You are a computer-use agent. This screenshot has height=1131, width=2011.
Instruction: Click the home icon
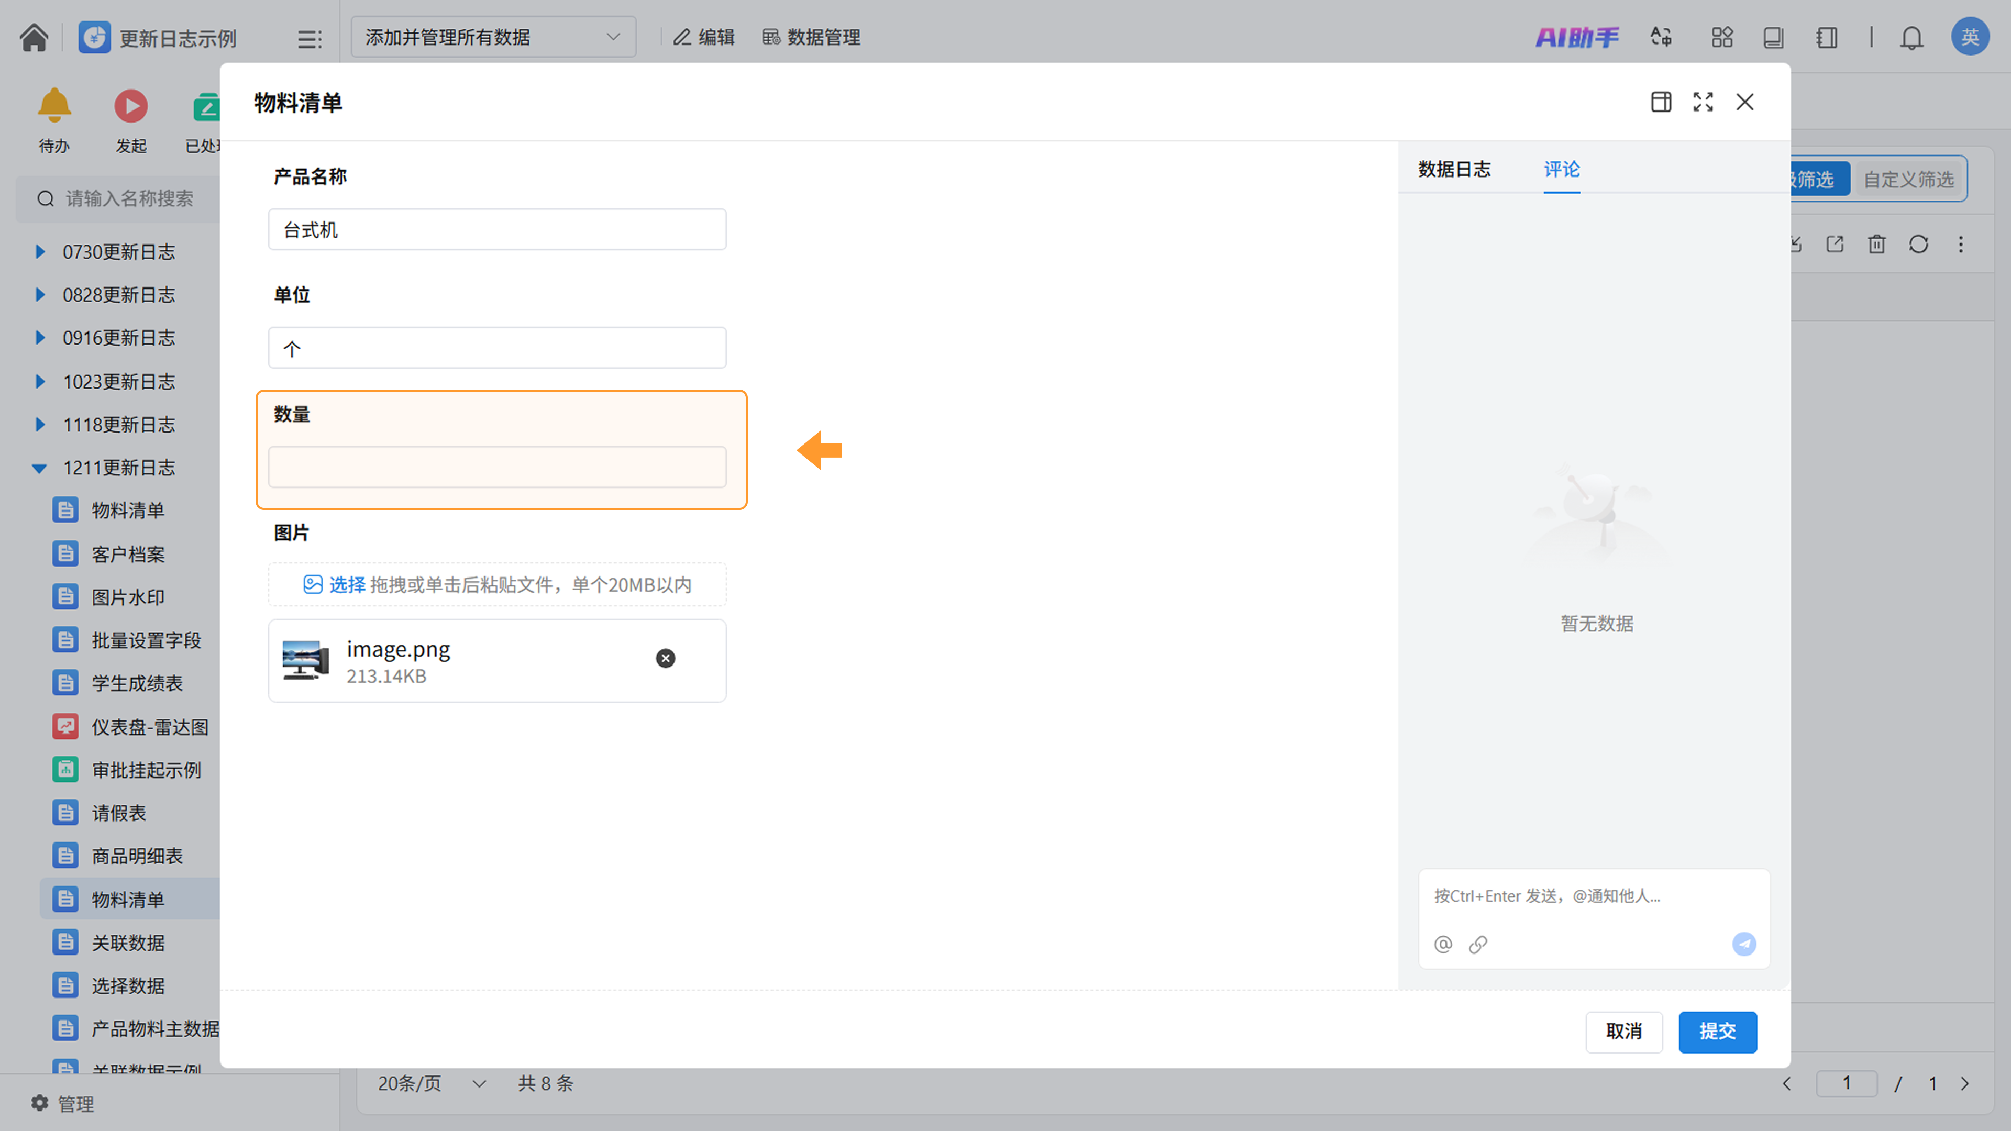34,38
